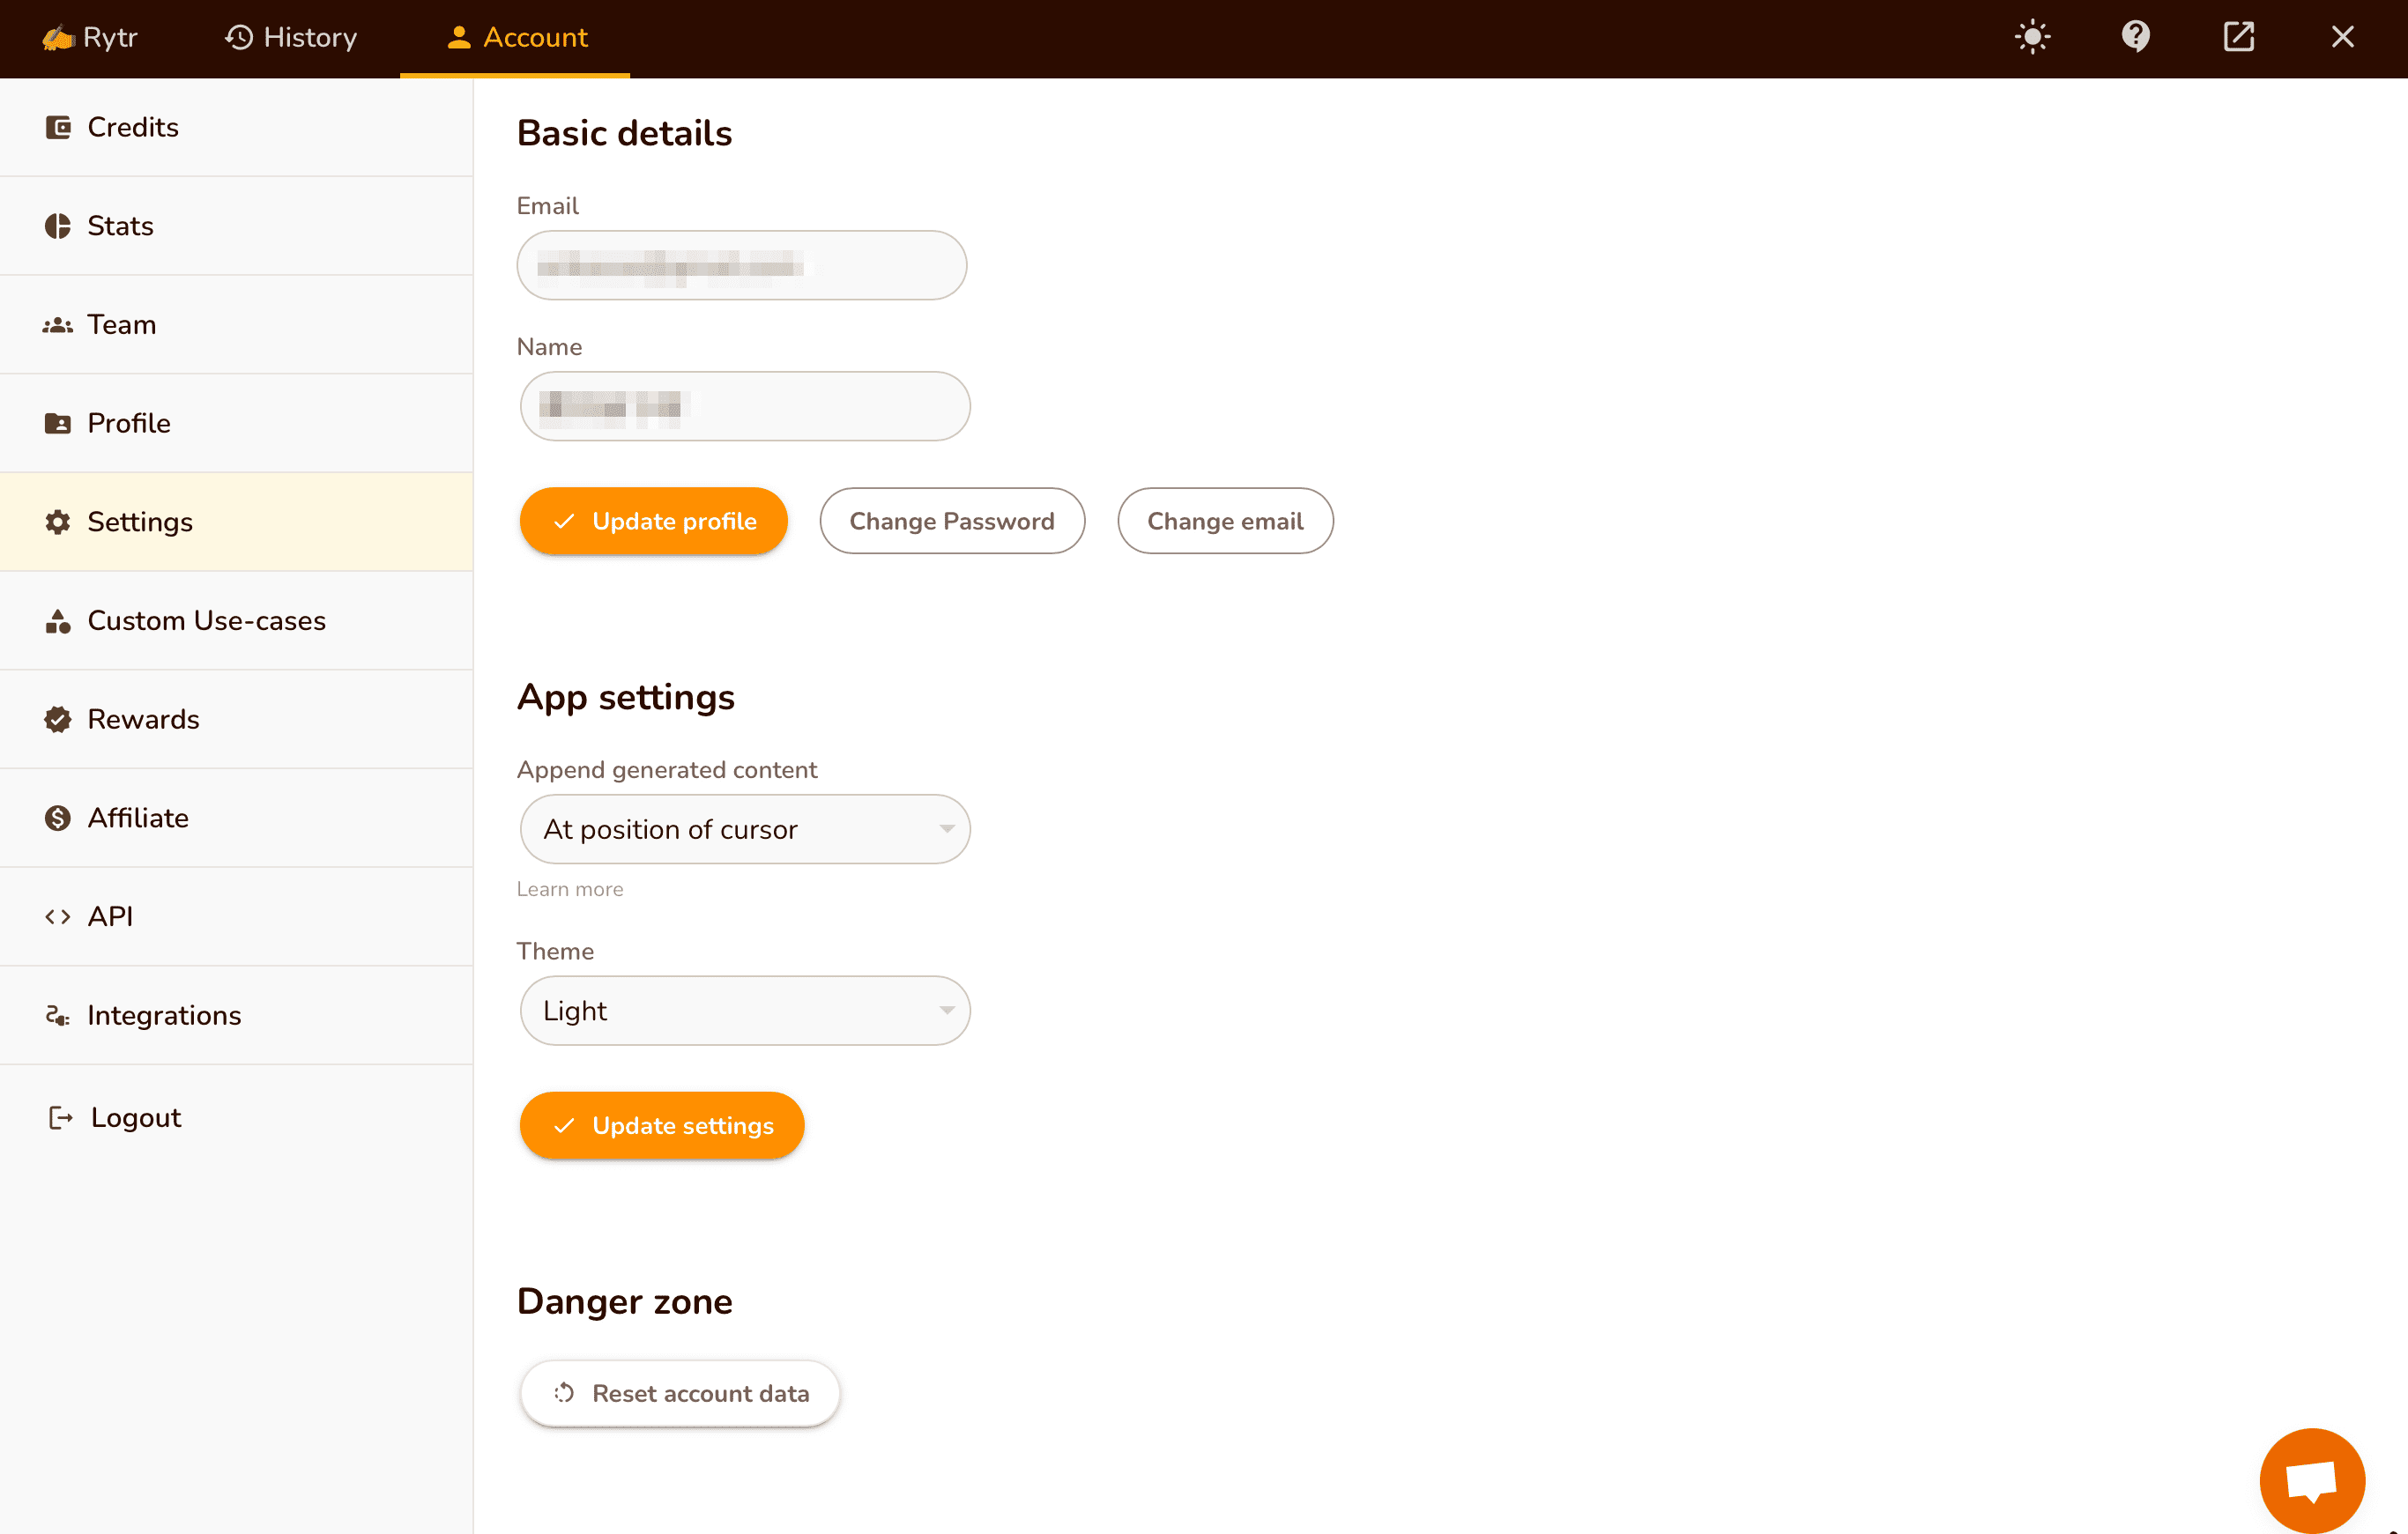Click the Reset account data button

click(x=680, y=1393)
